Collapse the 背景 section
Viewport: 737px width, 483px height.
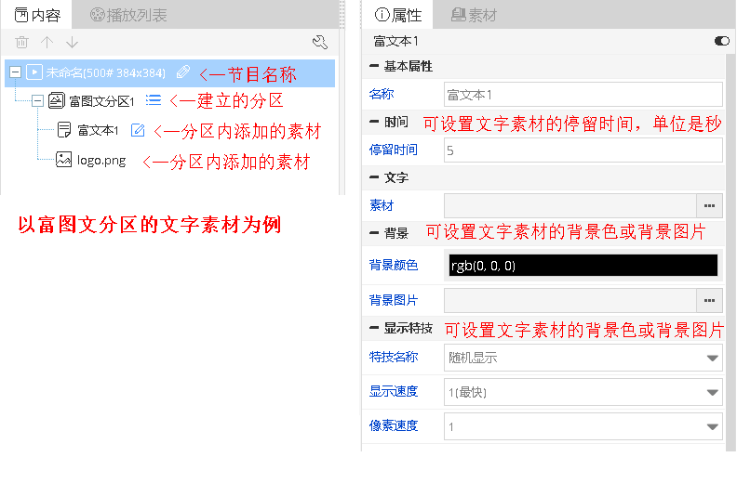[x=374, y=233]
